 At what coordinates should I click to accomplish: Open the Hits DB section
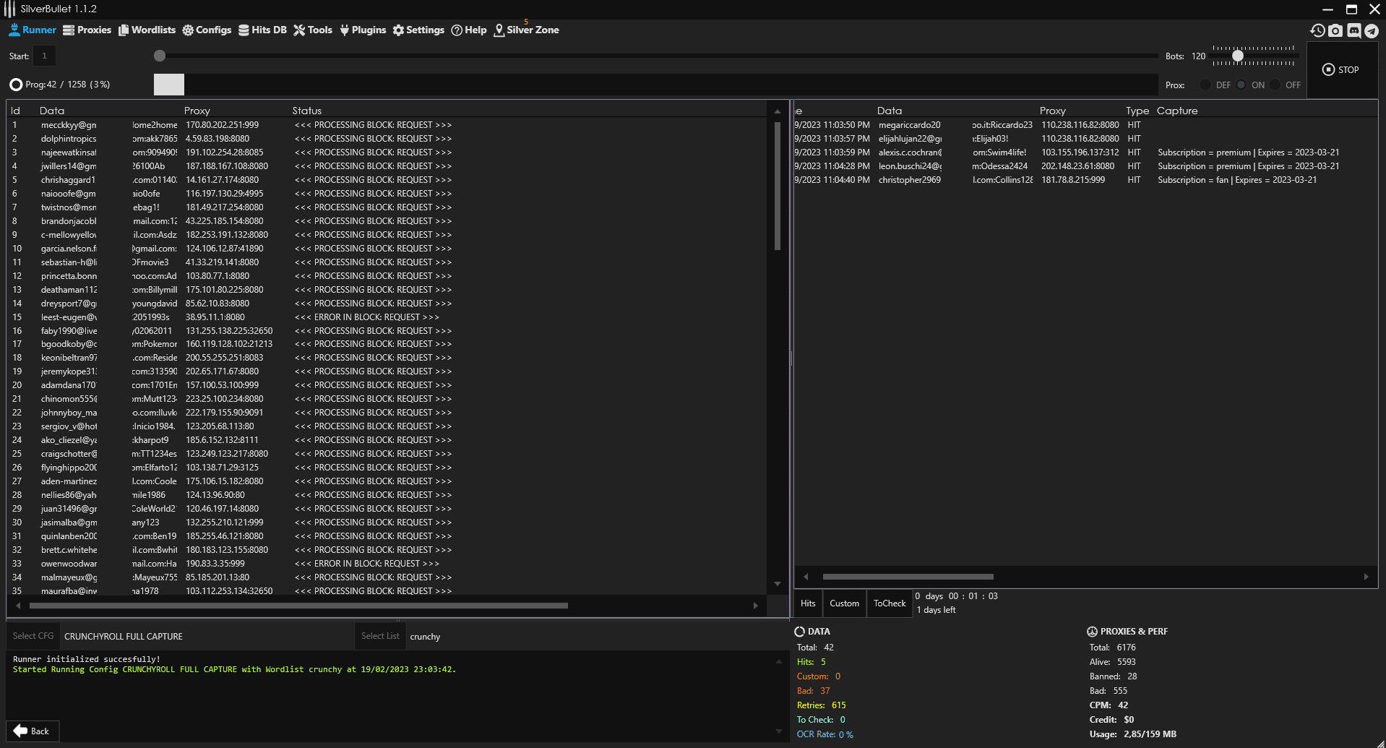click(x=262, y=30)
